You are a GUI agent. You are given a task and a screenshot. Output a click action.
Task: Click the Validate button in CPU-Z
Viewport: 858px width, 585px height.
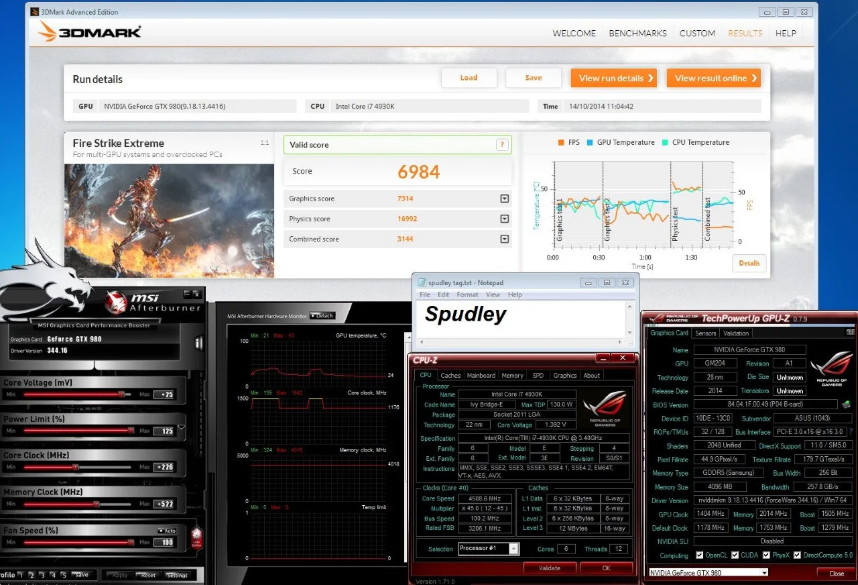(550, 568)
